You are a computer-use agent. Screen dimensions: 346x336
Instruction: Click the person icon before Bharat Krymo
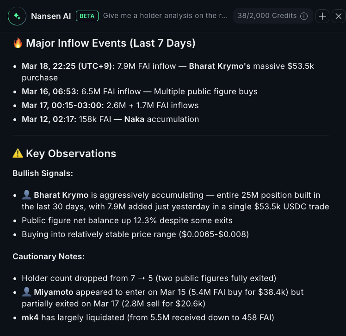point(26,195)
